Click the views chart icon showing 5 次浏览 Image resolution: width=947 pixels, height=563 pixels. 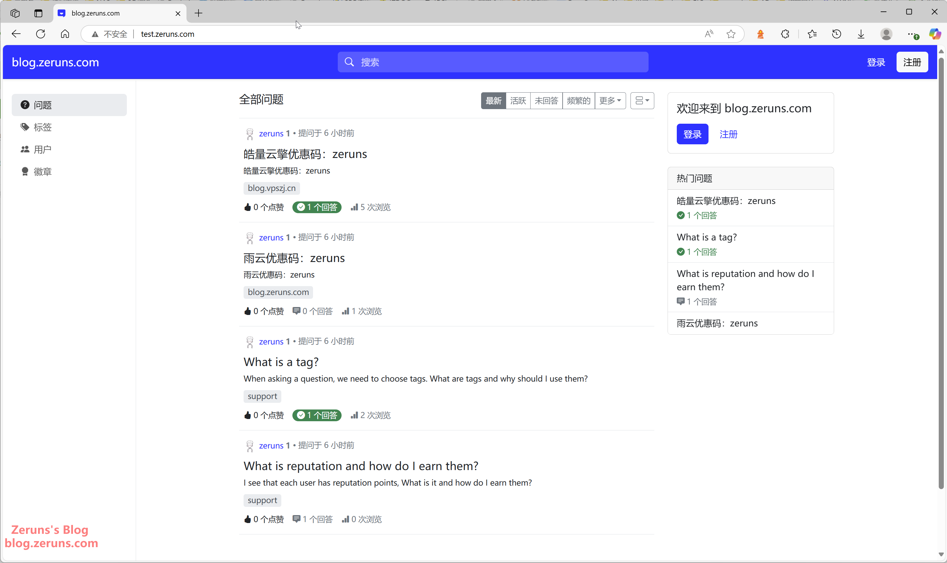[x=354, y=207]
